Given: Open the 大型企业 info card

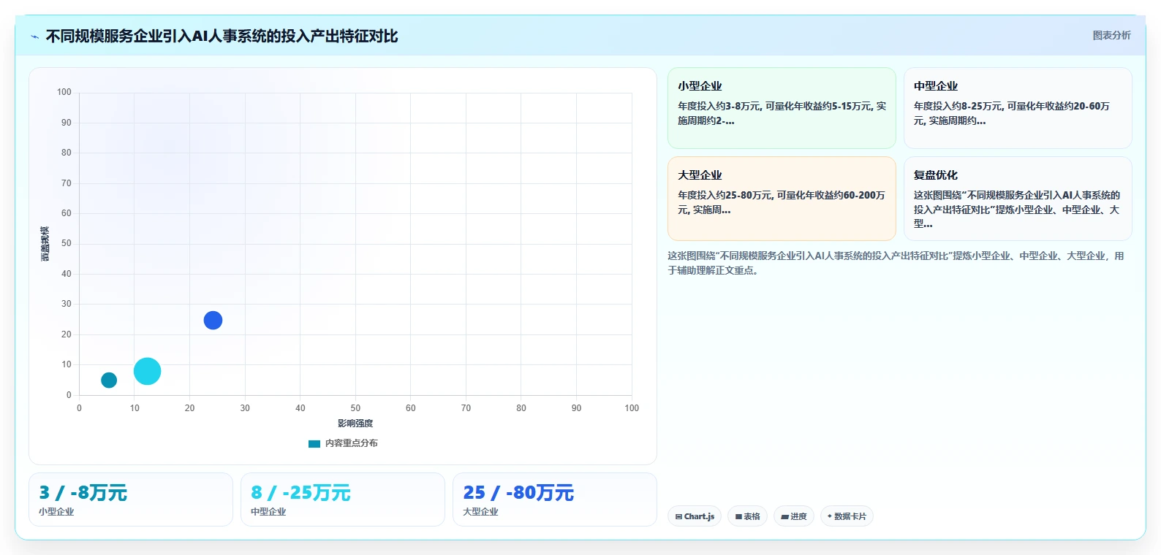Looking at the screenshot, I should coord(782,199).
